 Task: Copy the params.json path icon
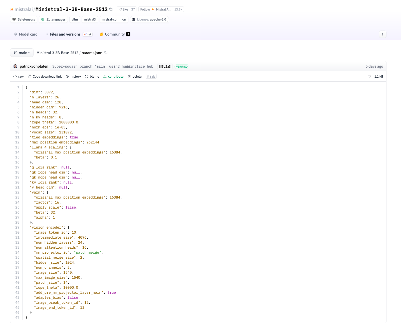click(x=106, y=53)
